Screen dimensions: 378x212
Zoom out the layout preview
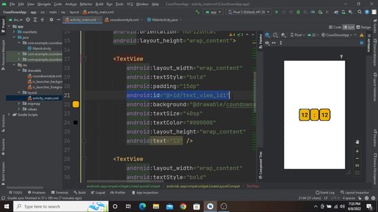(357, 158)
